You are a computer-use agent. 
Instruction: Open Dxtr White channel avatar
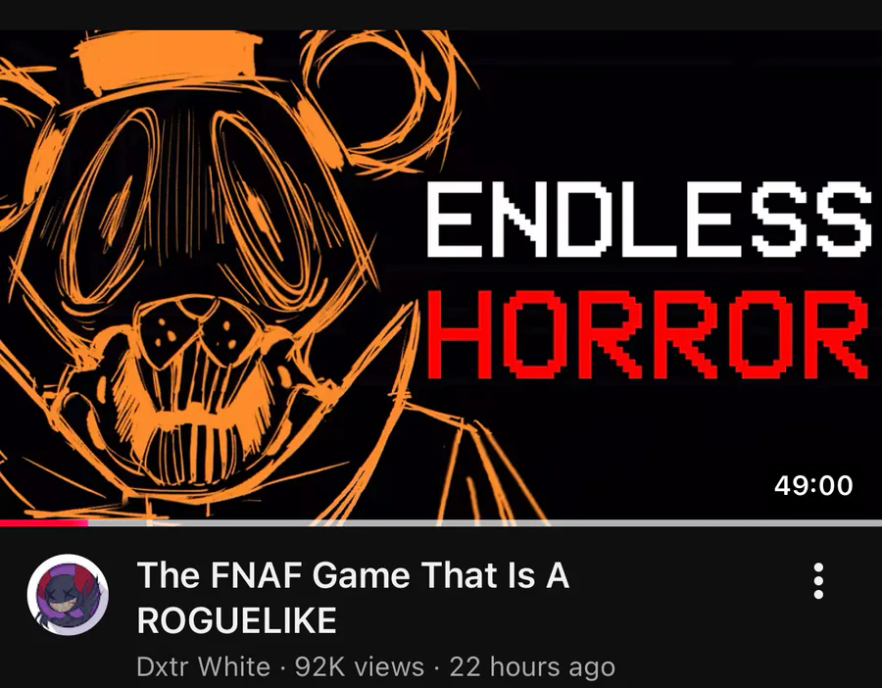click(68, 595)
